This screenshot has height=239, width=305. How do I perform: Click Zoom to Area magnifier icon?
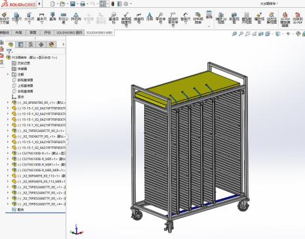[x=241, y=34]
